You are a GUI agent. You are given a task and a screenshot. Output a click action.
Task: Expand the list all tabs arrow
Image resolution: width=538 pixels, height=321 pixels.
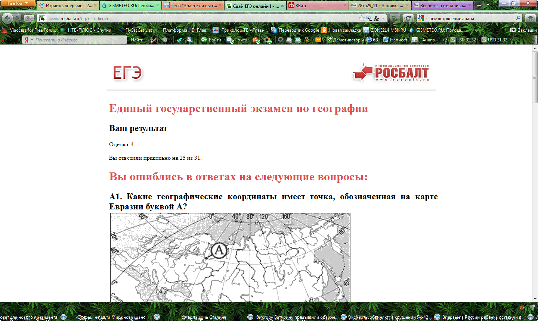[488, 6]
